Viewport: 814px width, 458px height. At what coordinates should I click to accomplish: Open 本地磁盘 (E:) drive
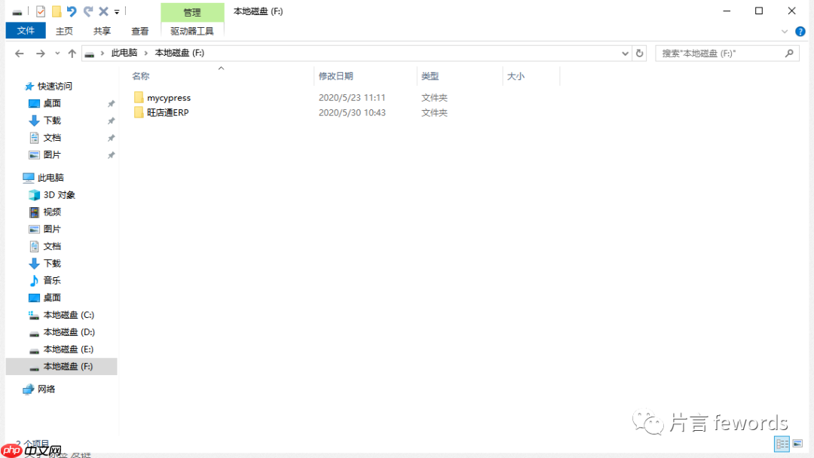(x=68, y=349)
